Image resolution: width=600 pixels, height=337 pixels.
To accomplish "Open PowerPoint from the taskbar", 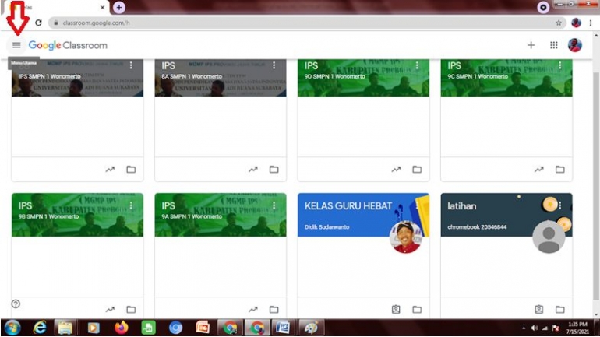I will (x=203, y=328).
